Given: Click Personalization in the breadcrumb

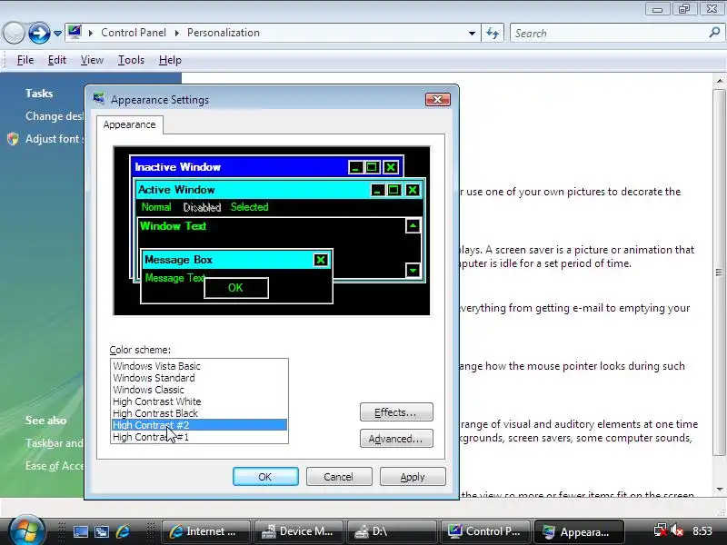Looking at the screenshot, I should [224, 33].
